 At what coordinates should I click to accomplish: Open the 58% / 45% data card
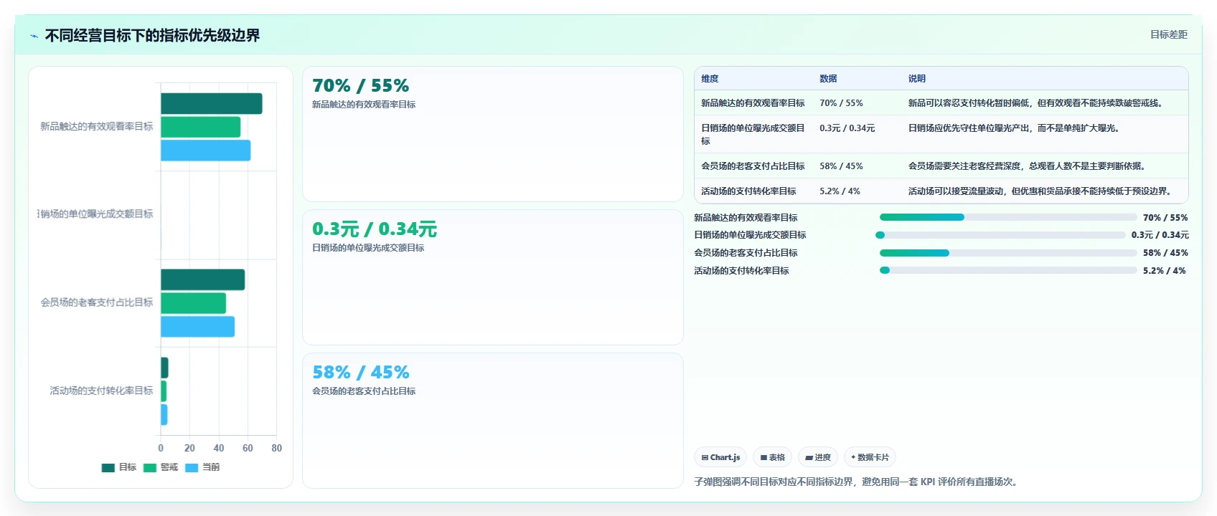(492, 421)
